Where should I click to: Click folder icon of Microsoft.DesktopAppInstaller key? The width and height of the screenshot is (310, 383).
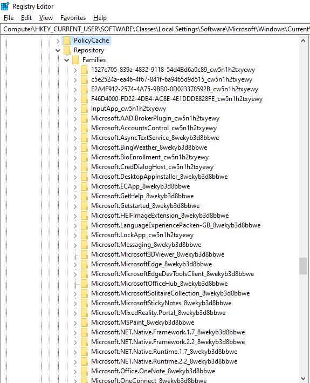point(84,177)
